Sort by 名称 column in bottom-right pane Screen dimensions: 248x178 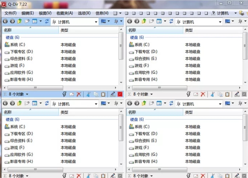click(155, 112)
